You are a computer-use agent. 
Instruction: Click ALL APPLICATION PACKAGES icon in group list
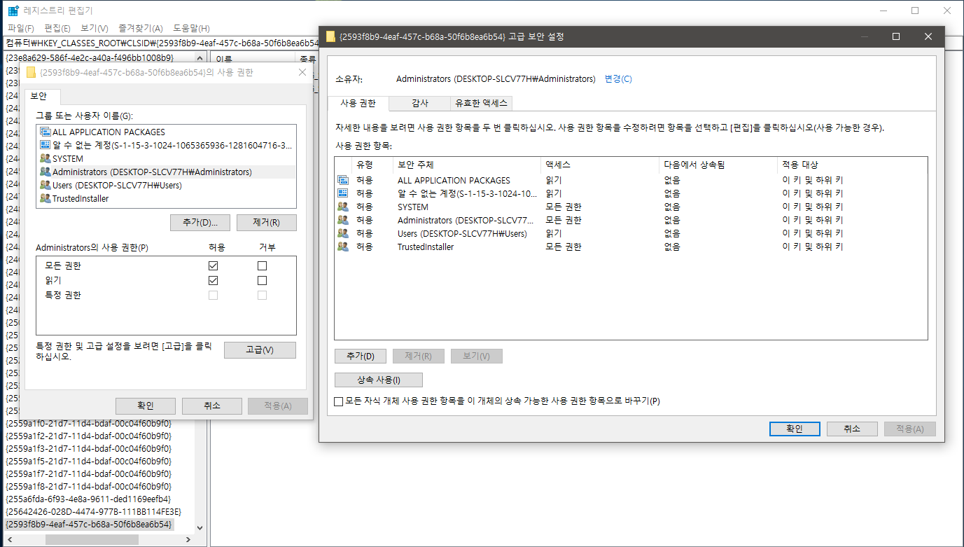coord(46,132)
